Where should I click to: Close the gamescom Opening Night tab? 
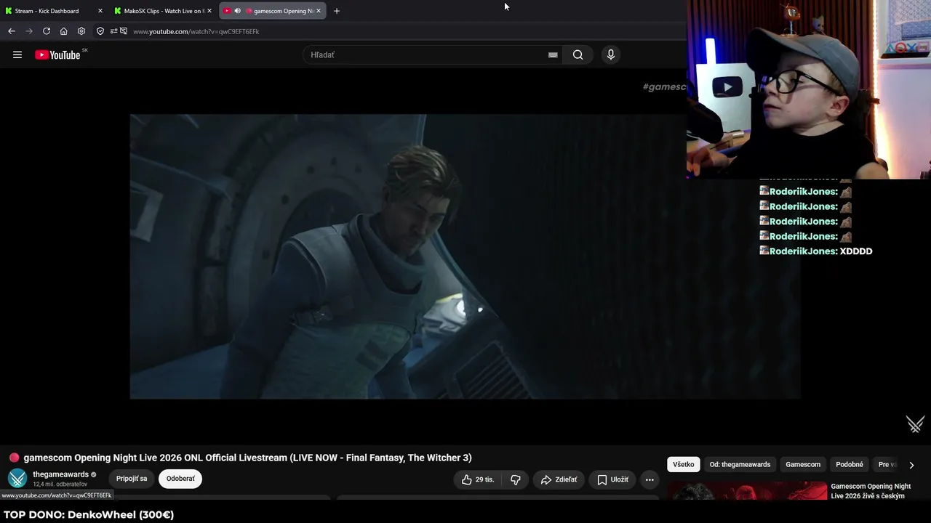[318, 11]
